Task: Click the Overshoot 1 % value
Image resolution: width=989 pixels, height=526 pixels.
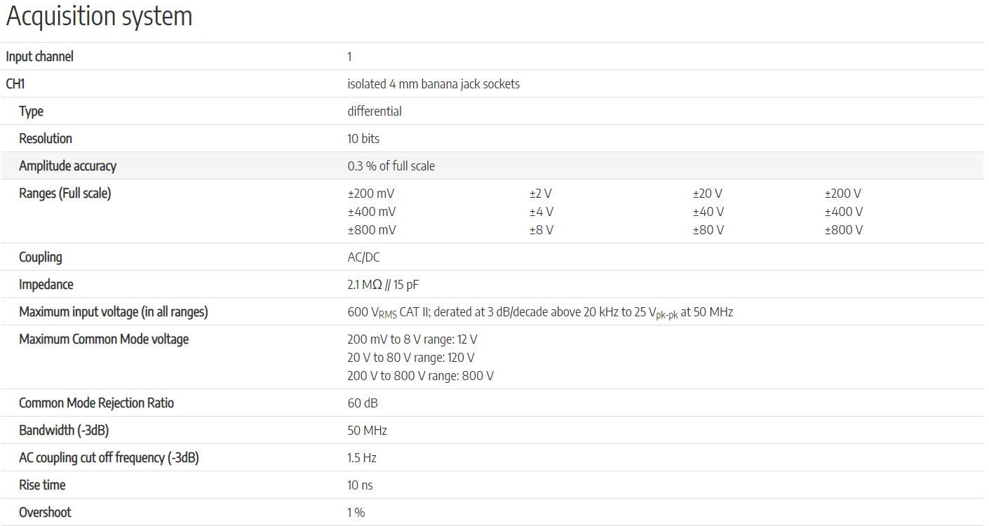Action: (356, 513)
